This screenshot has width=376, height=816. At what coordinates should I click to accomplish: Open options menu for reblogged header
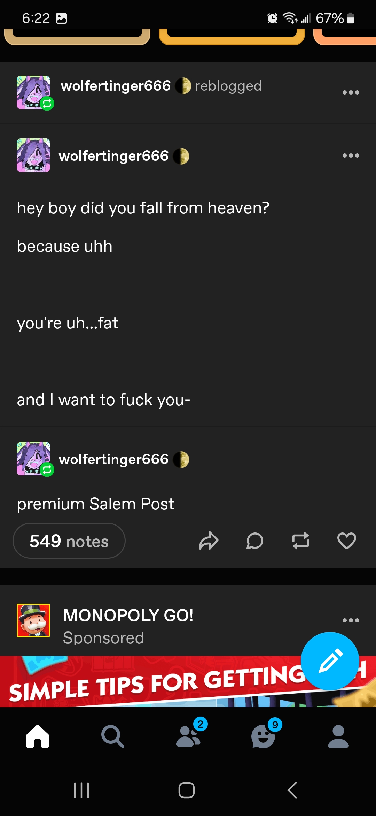351,92
